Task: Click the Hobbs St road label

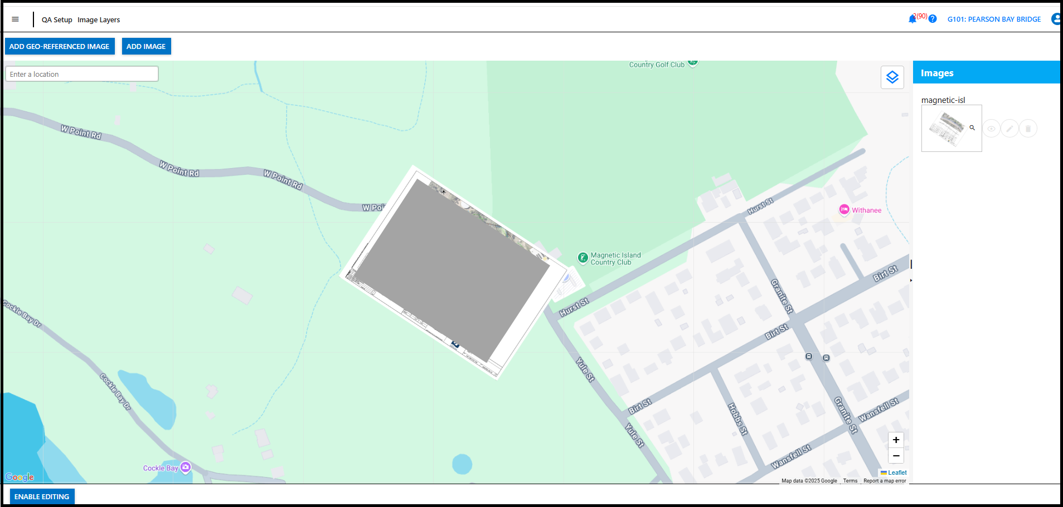Action: pos(737,419)
